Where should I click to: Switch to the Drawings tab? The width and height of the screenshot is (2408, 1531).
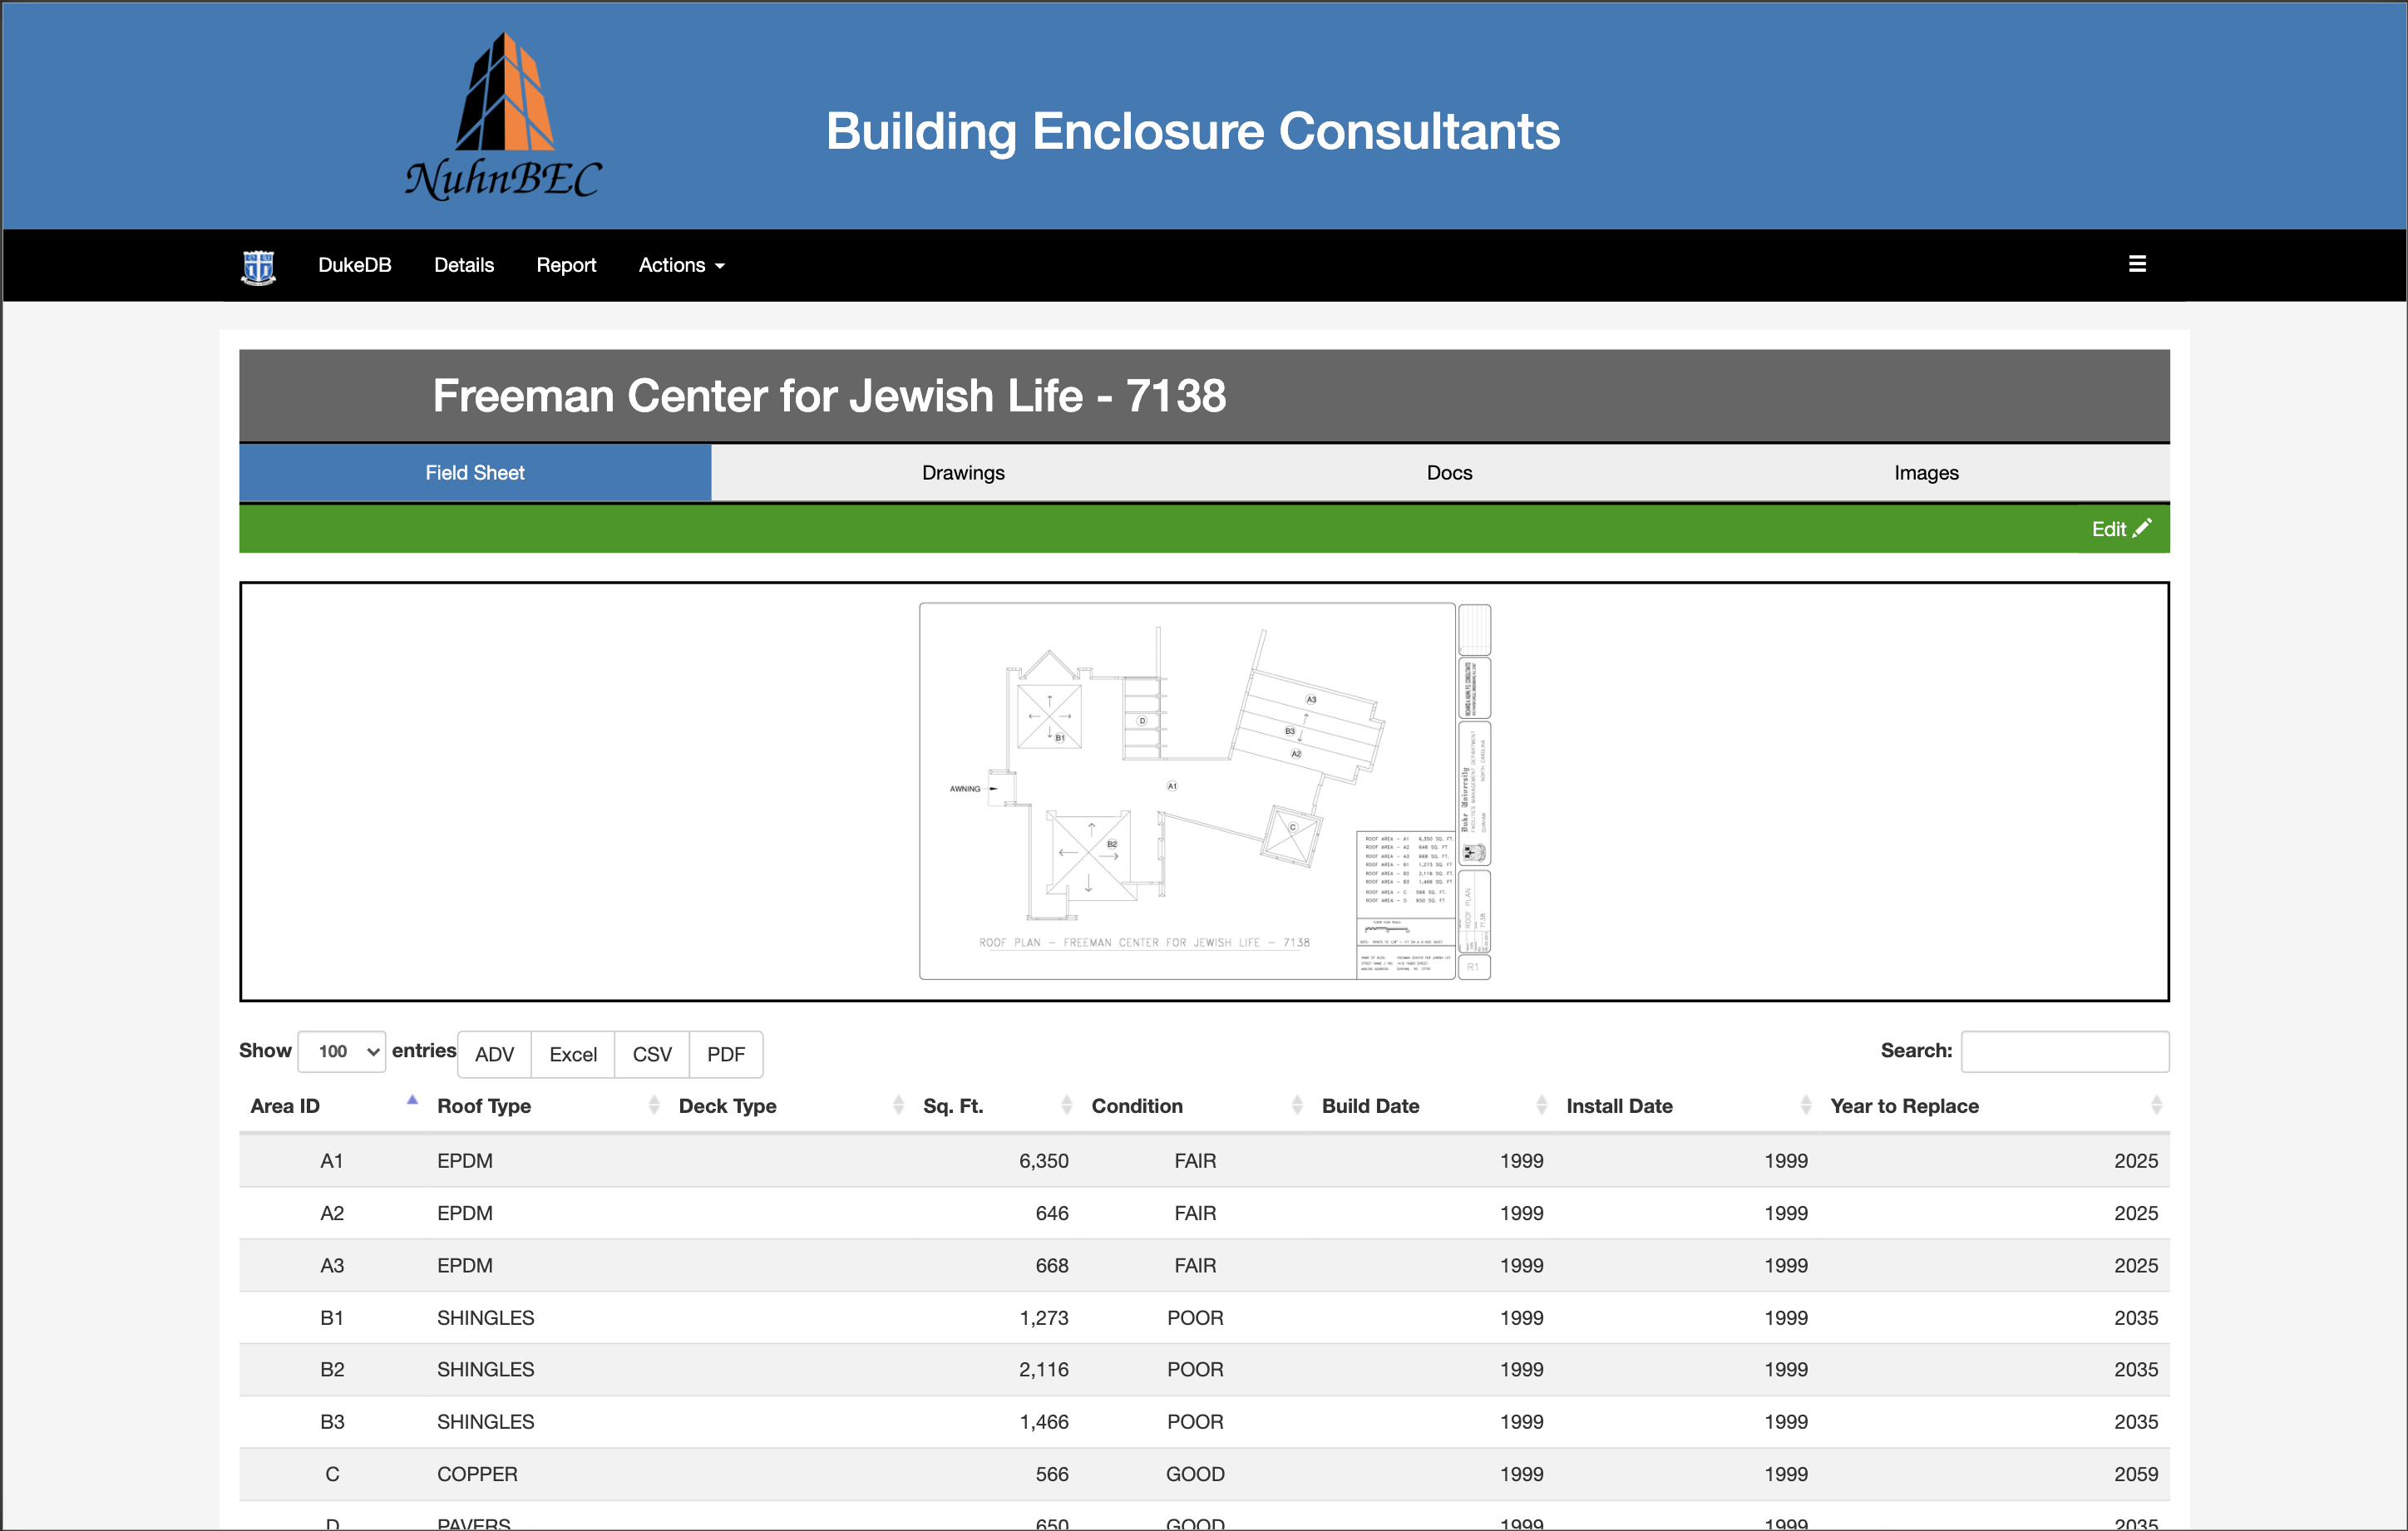coord(962,473)
